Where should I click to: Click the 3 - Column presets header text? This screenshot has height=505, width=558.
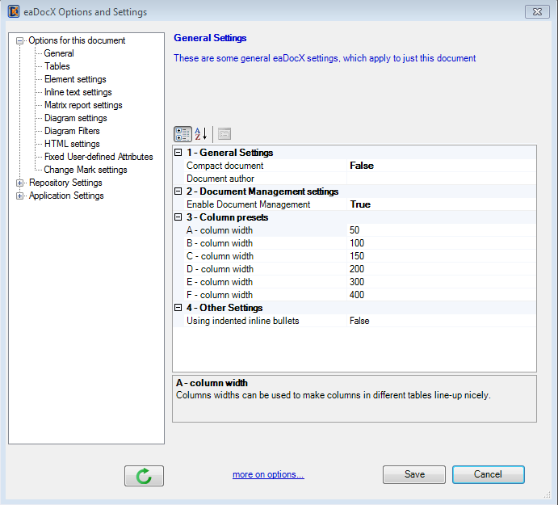227,217
